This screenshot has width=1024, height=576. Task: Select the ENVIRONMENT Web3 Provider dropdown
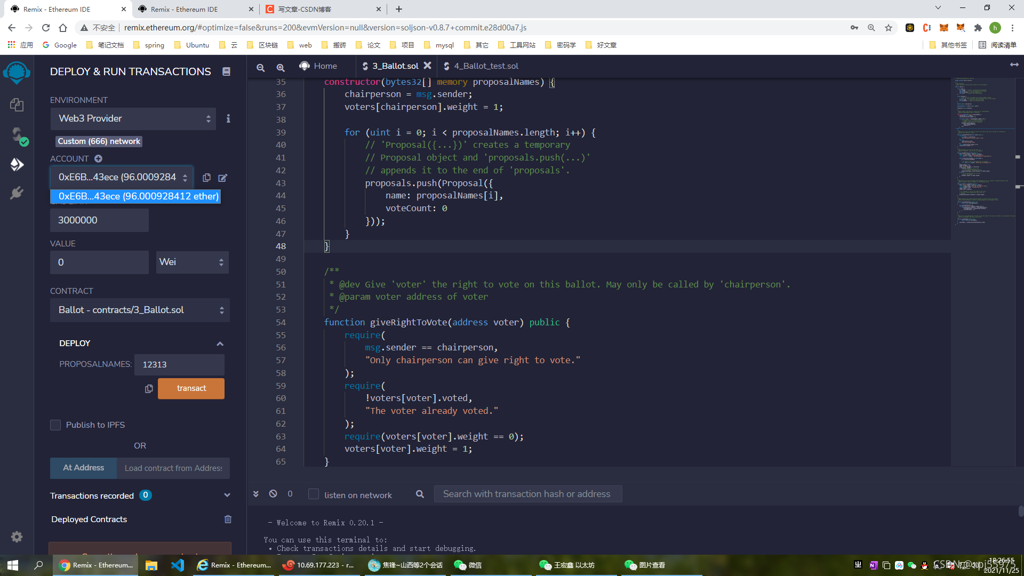[133, 118]
